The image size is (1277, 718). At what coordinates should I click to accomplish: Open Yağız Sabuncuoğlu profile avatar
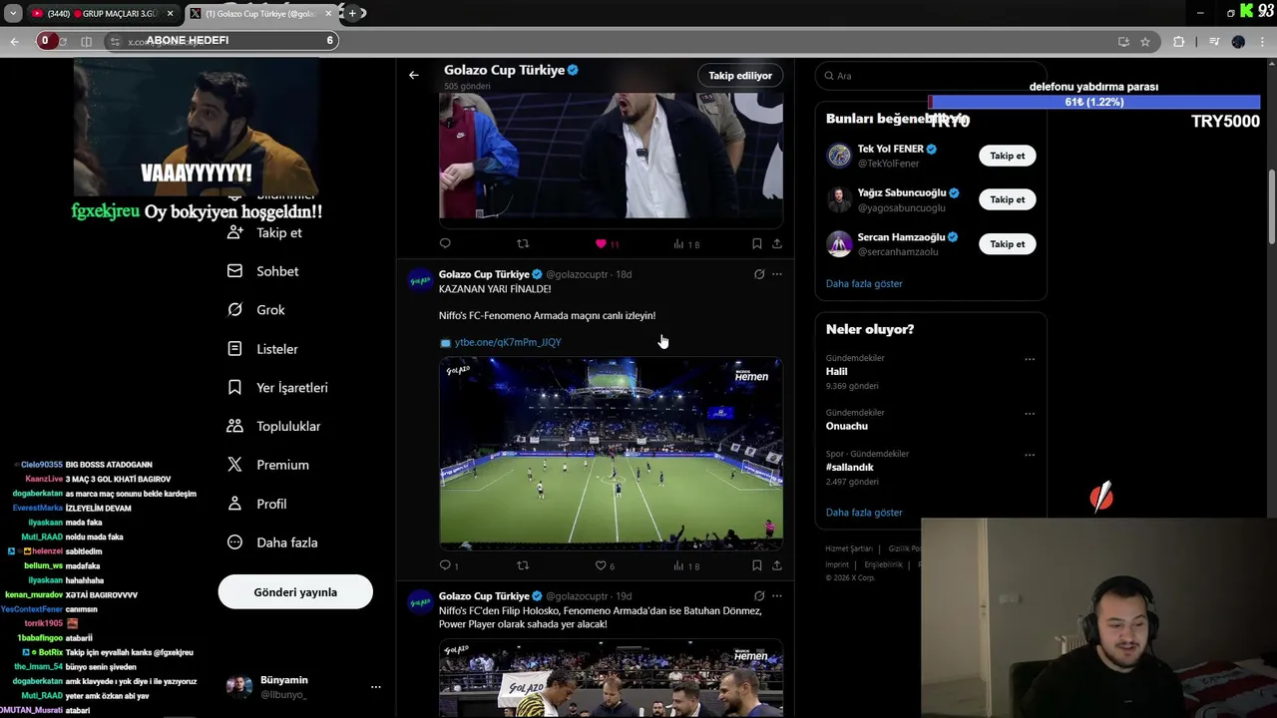pos(839,199)
